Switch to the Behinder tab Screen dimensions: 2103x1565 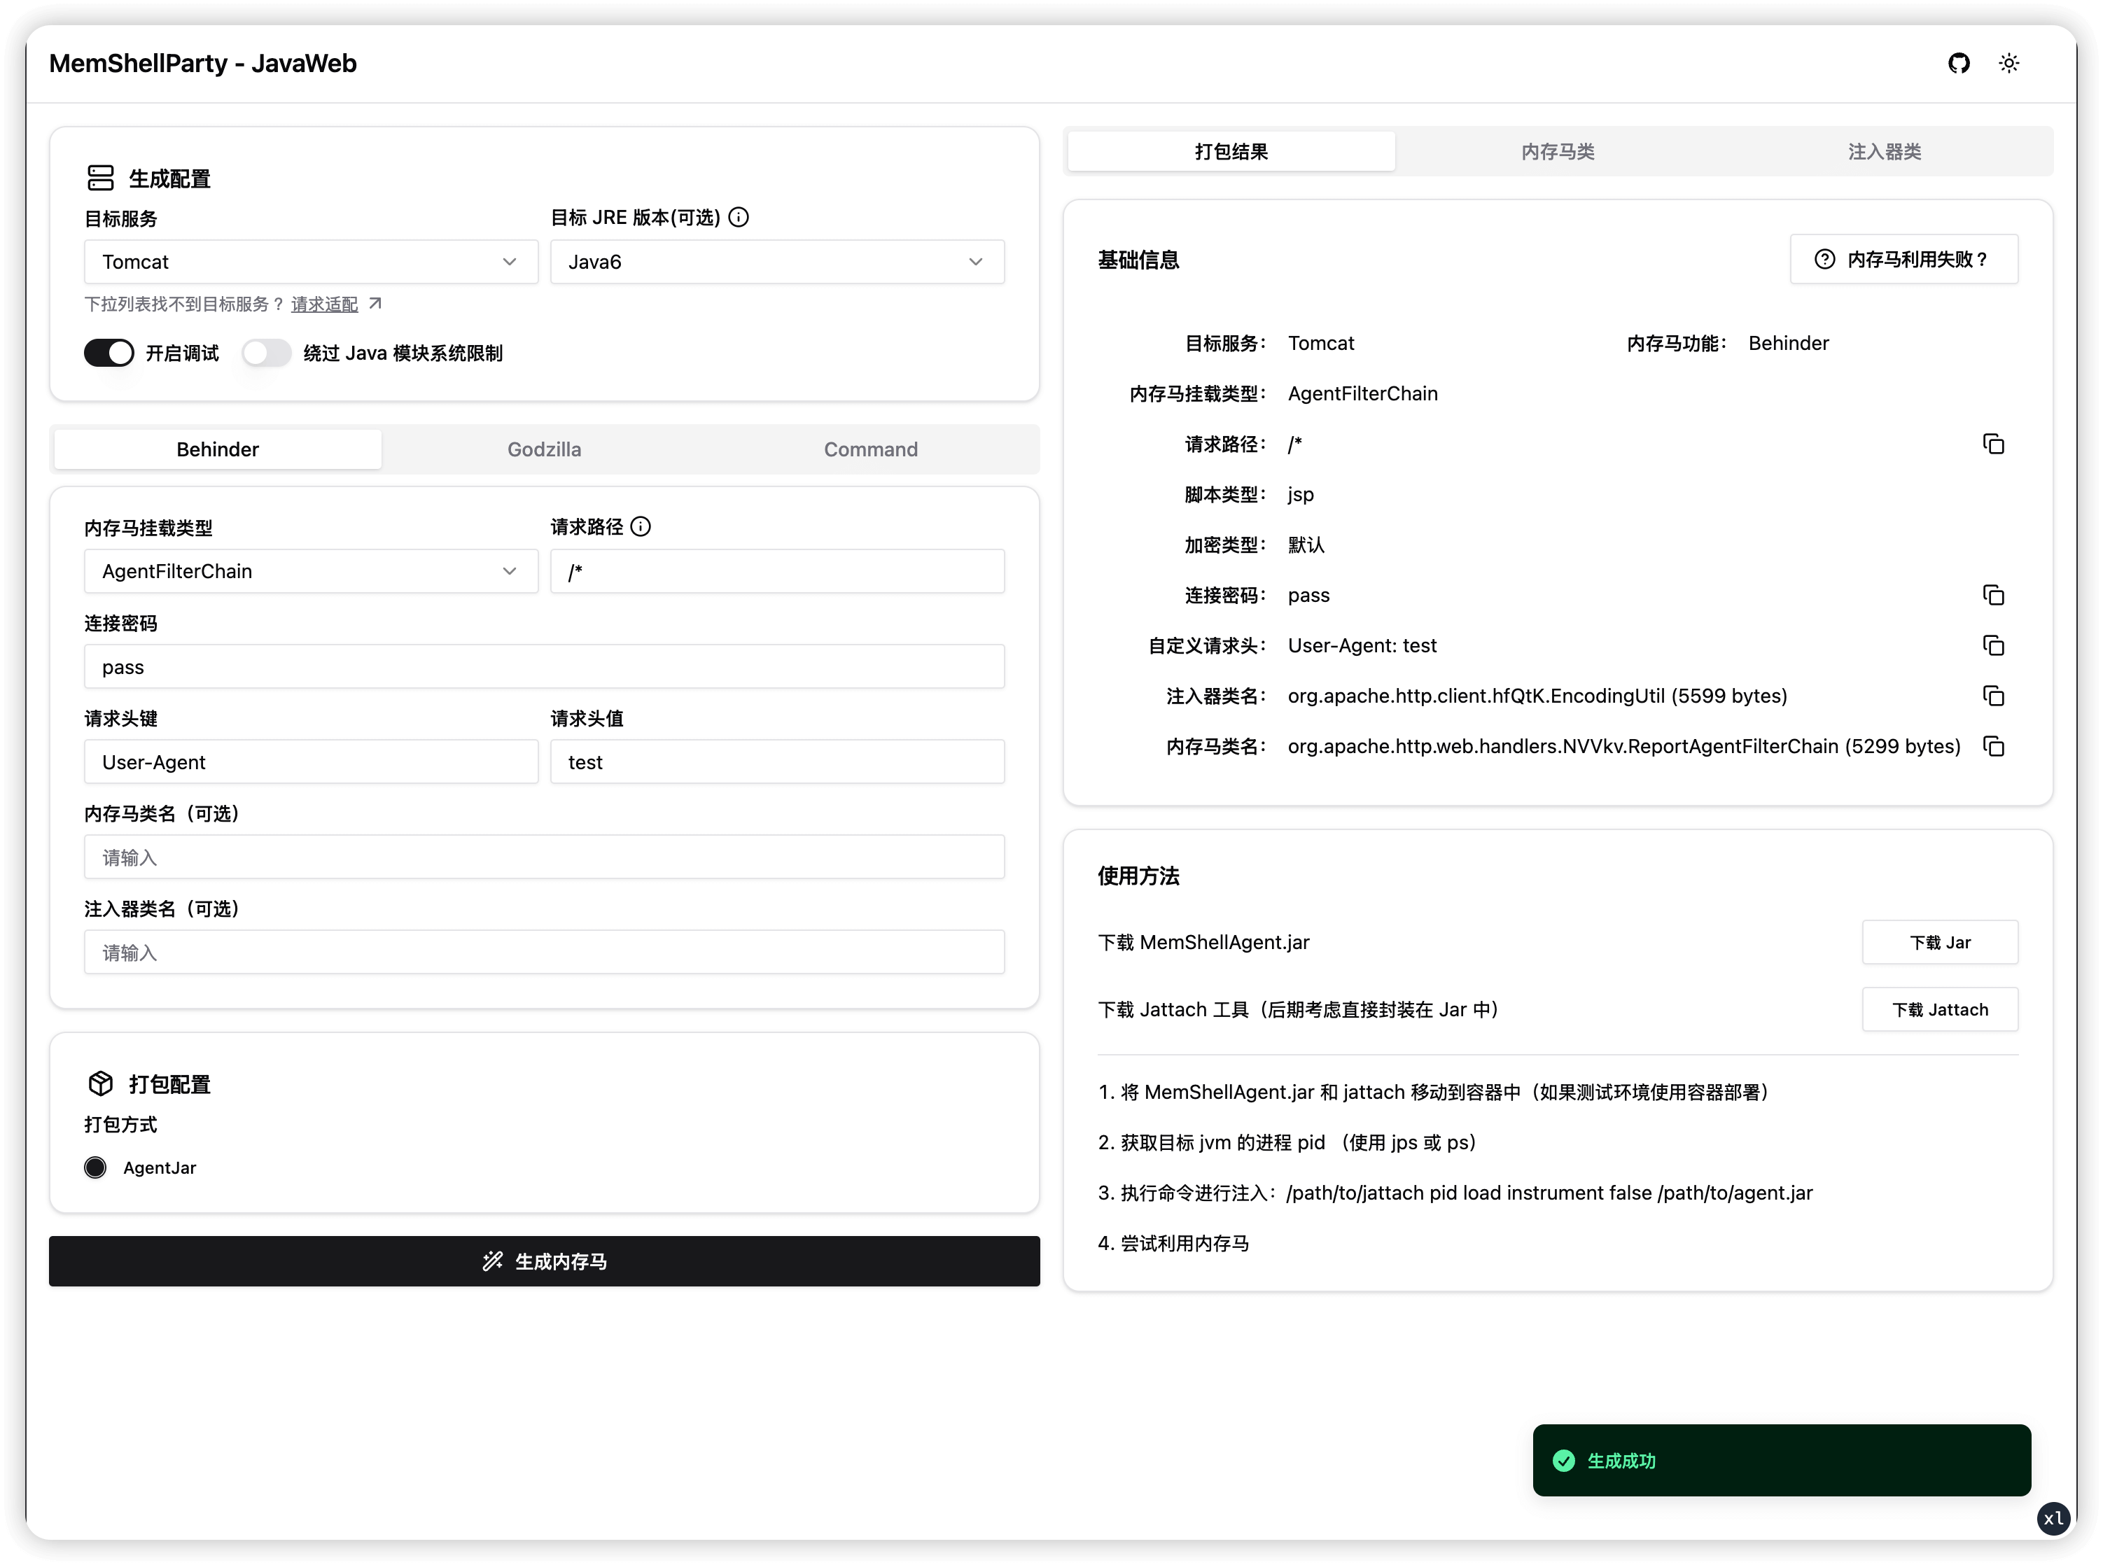[218, 449]
